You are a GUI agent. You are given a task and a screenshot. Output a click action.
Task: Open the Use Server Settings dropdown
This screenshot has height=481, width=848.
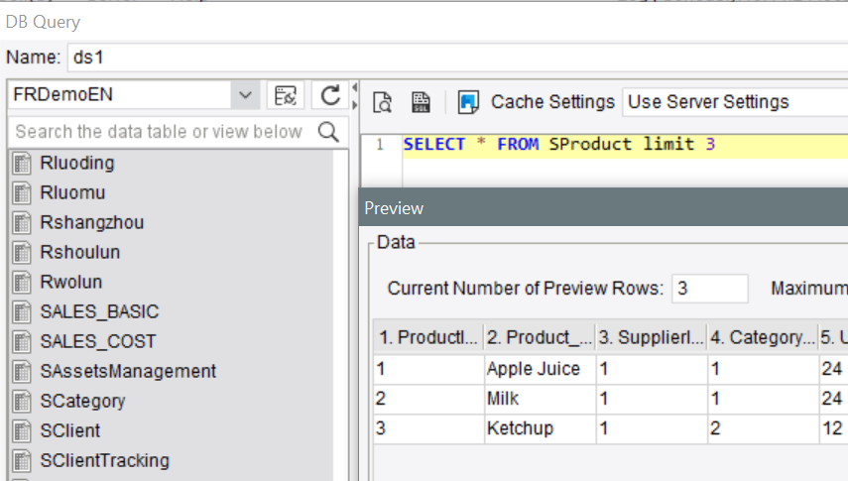click(x=736, y=102)
